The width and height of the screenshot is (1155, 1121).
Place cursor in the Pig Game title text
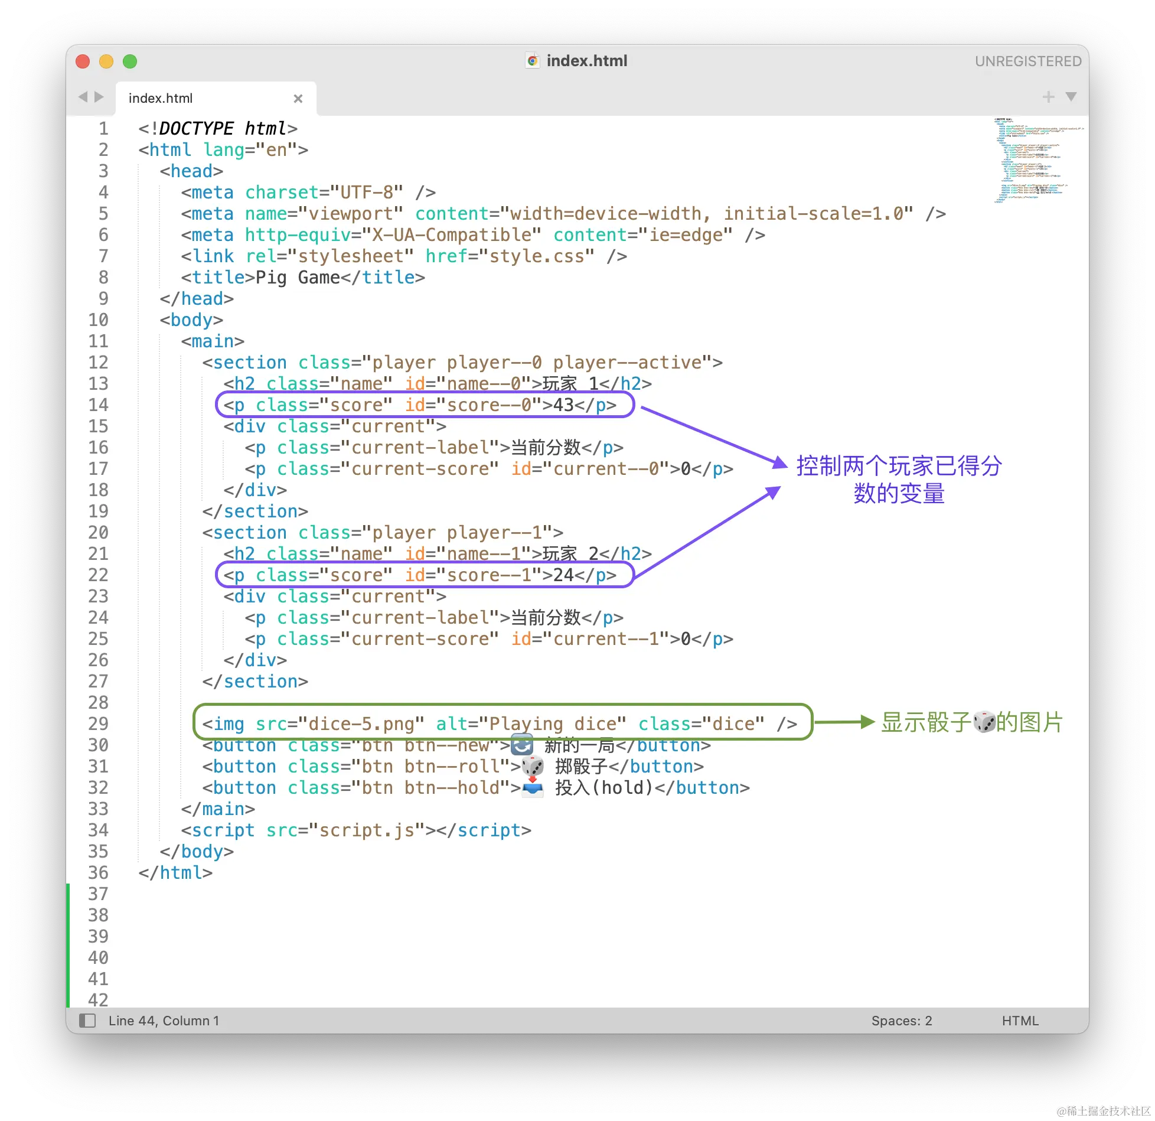point(298,278)
